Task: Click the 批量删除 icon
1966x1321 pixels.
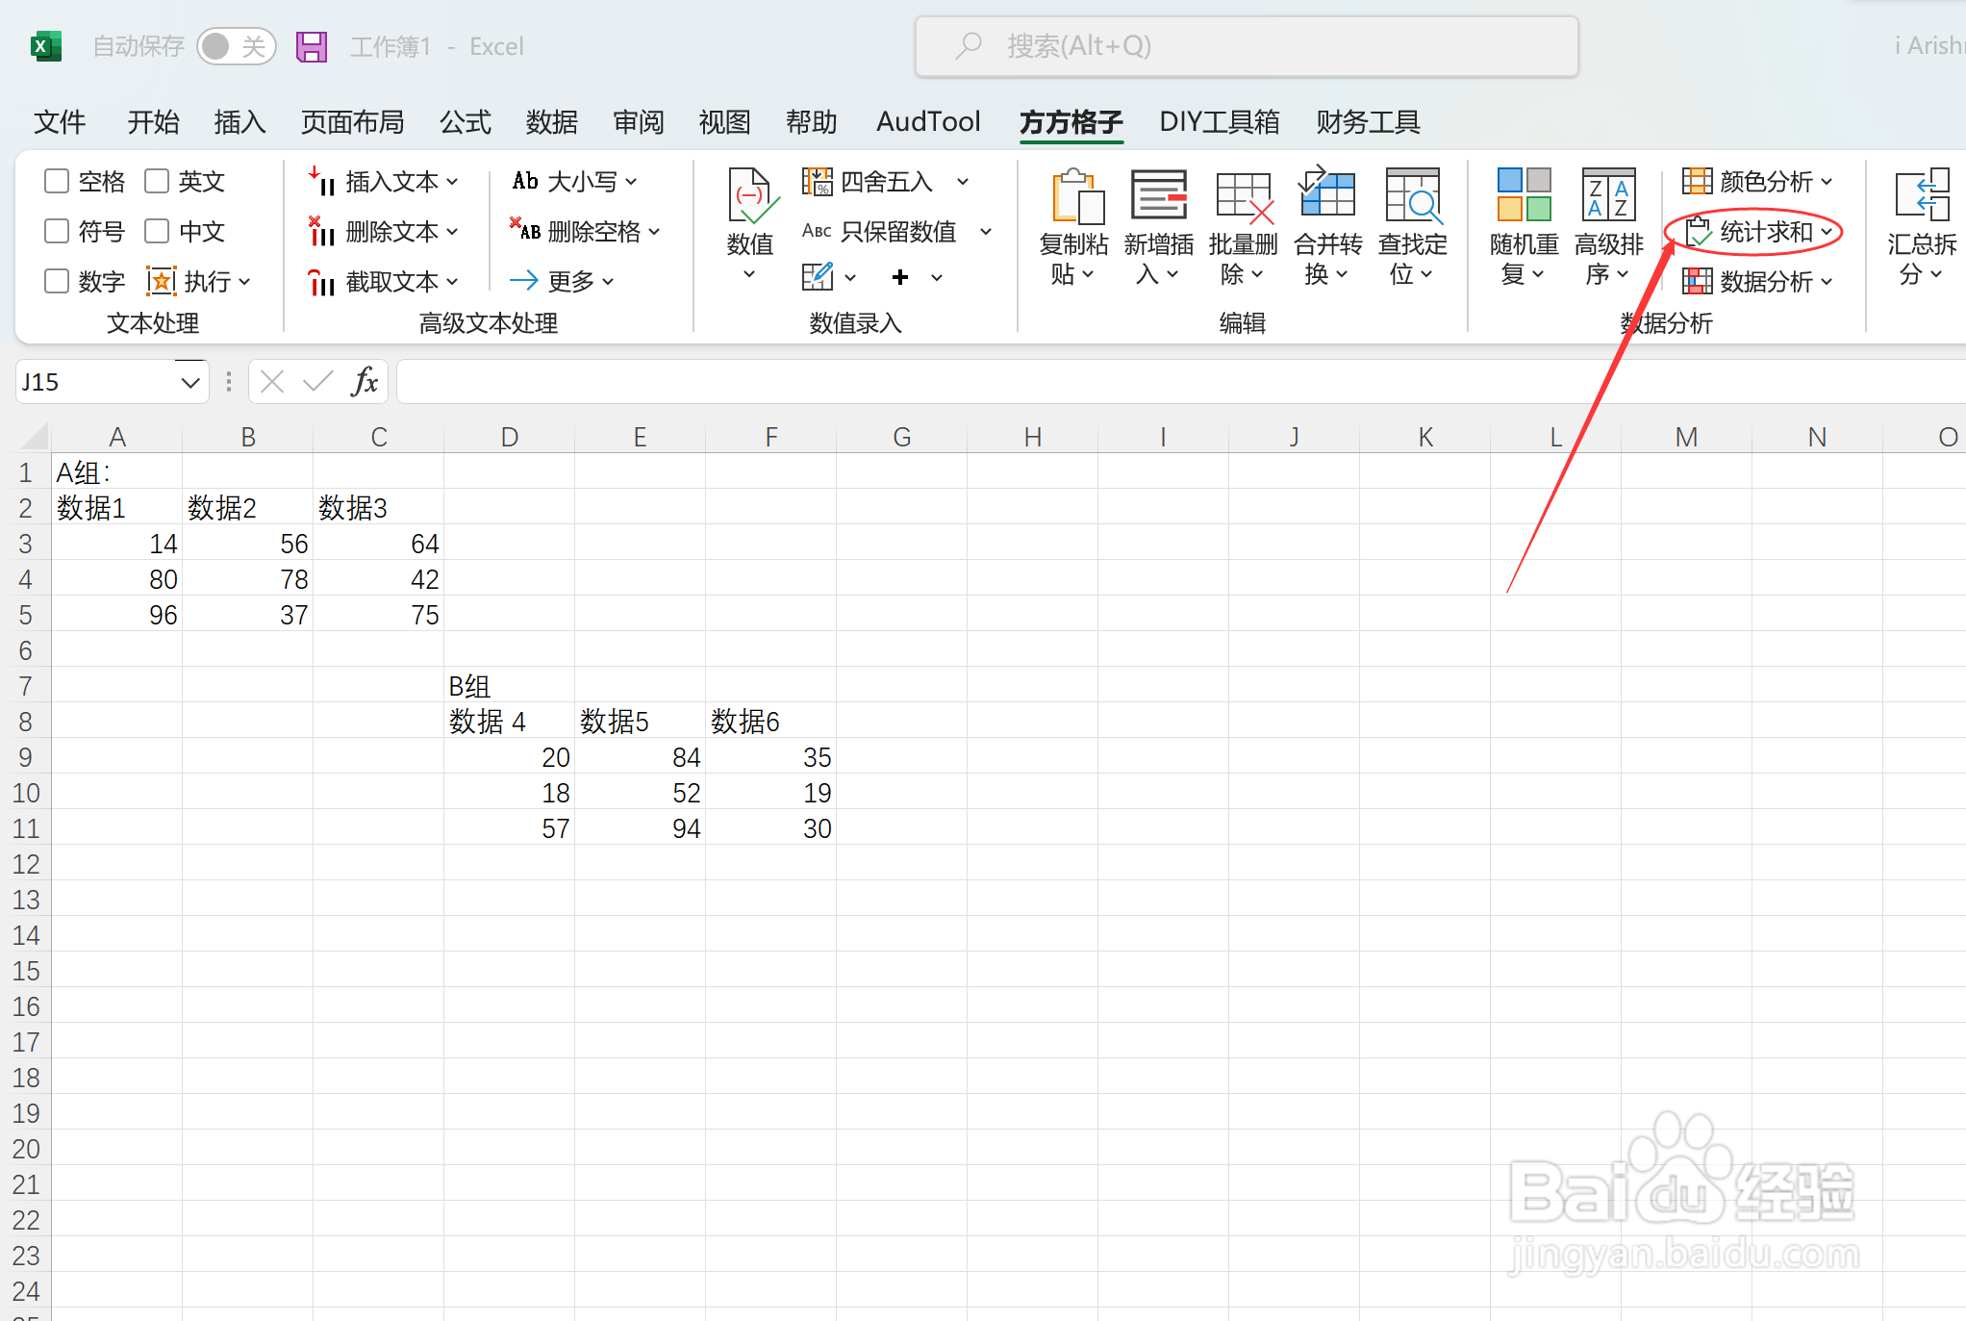Action: (1243, 196)
